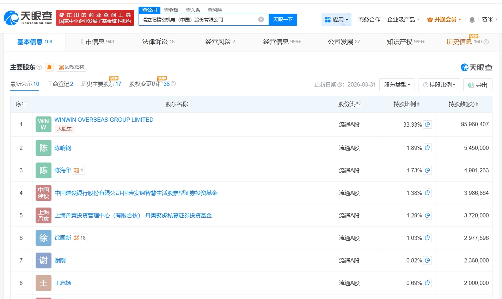This screenshot has height=299, width=502.
Task: Click 王志扬 avatar tile
Action: coord(43,283)
